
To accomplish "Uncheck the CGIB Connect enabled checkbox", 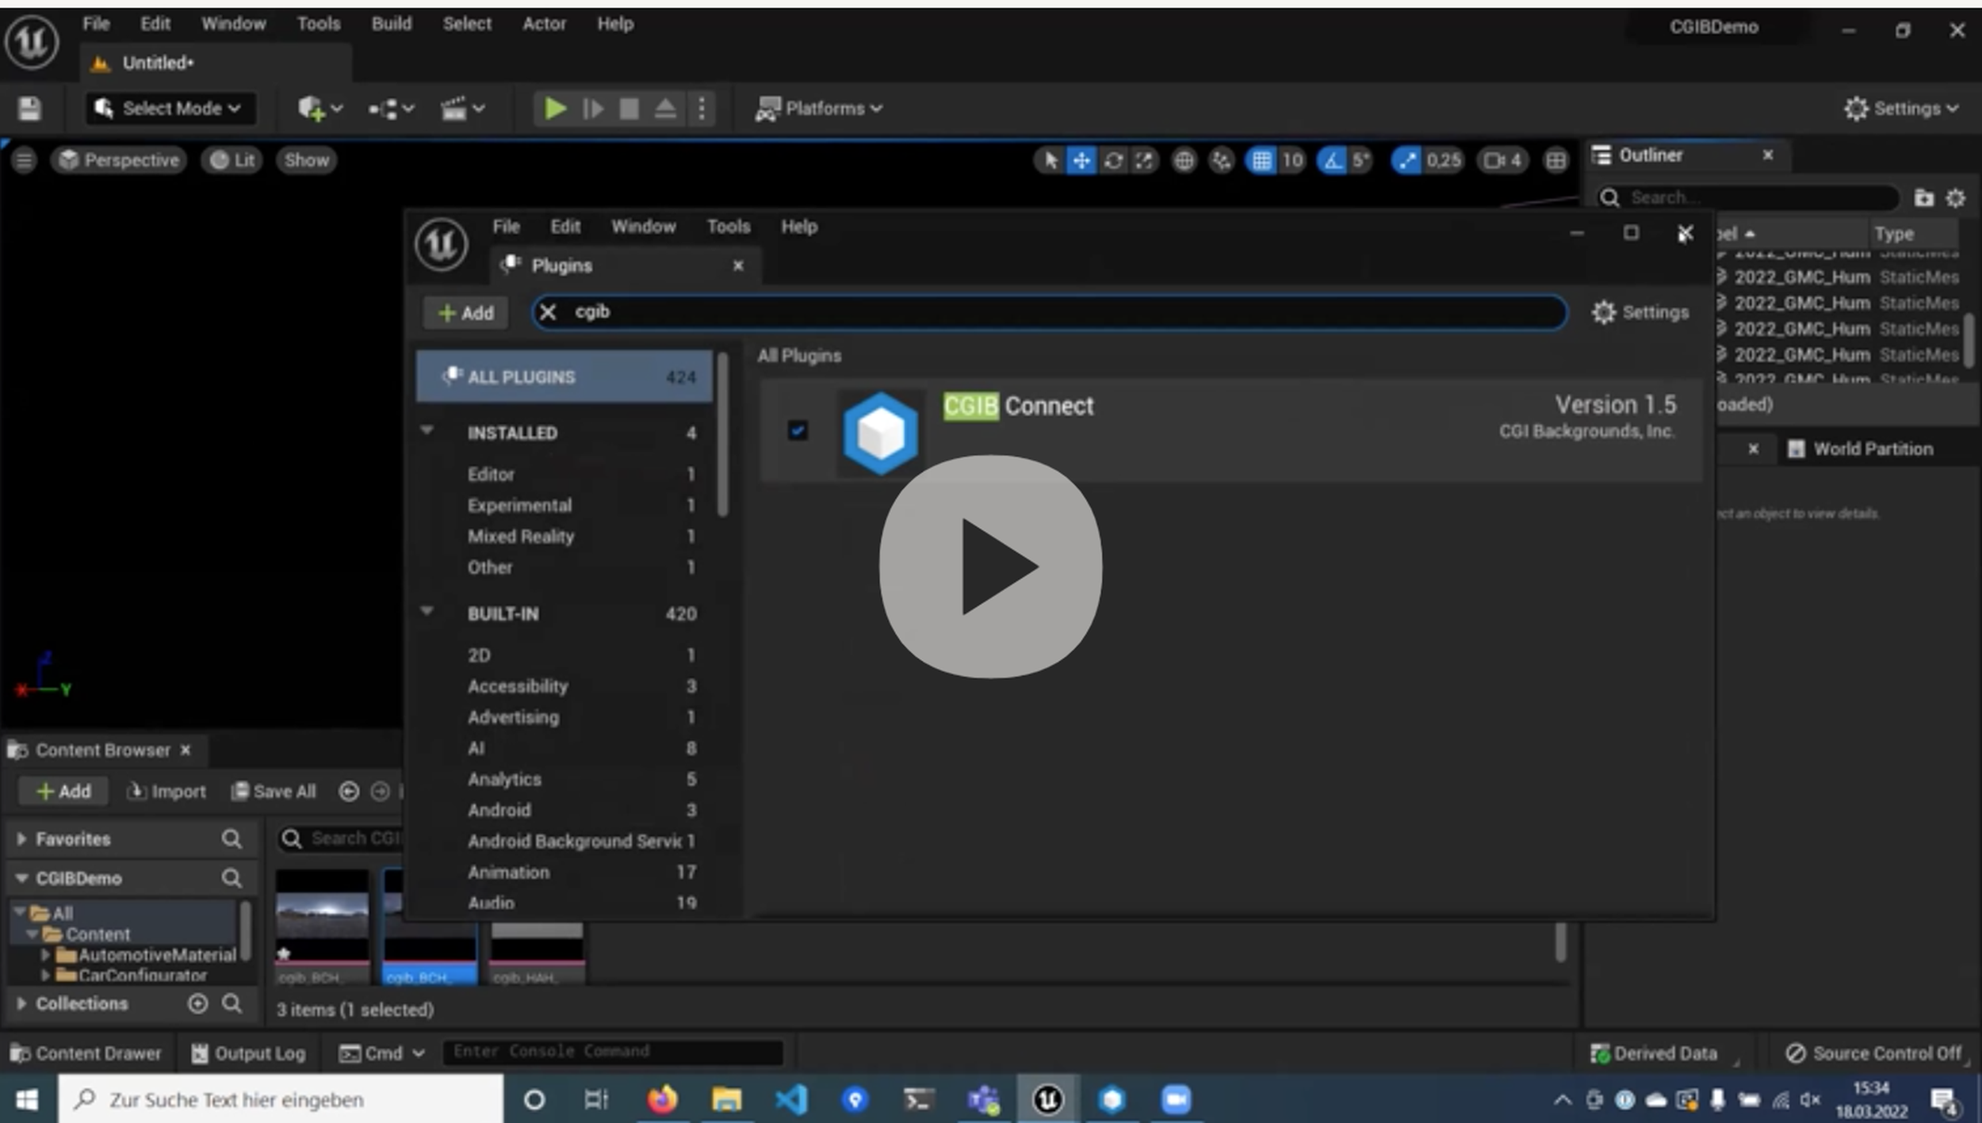I will [x=798, y=430].
